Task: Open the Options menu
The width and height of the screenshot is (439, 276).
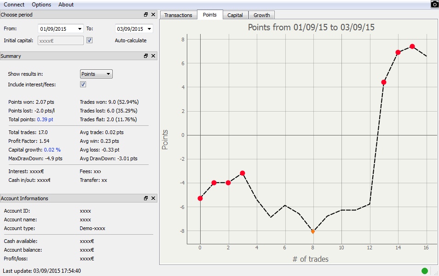Action: coord(41,5)
